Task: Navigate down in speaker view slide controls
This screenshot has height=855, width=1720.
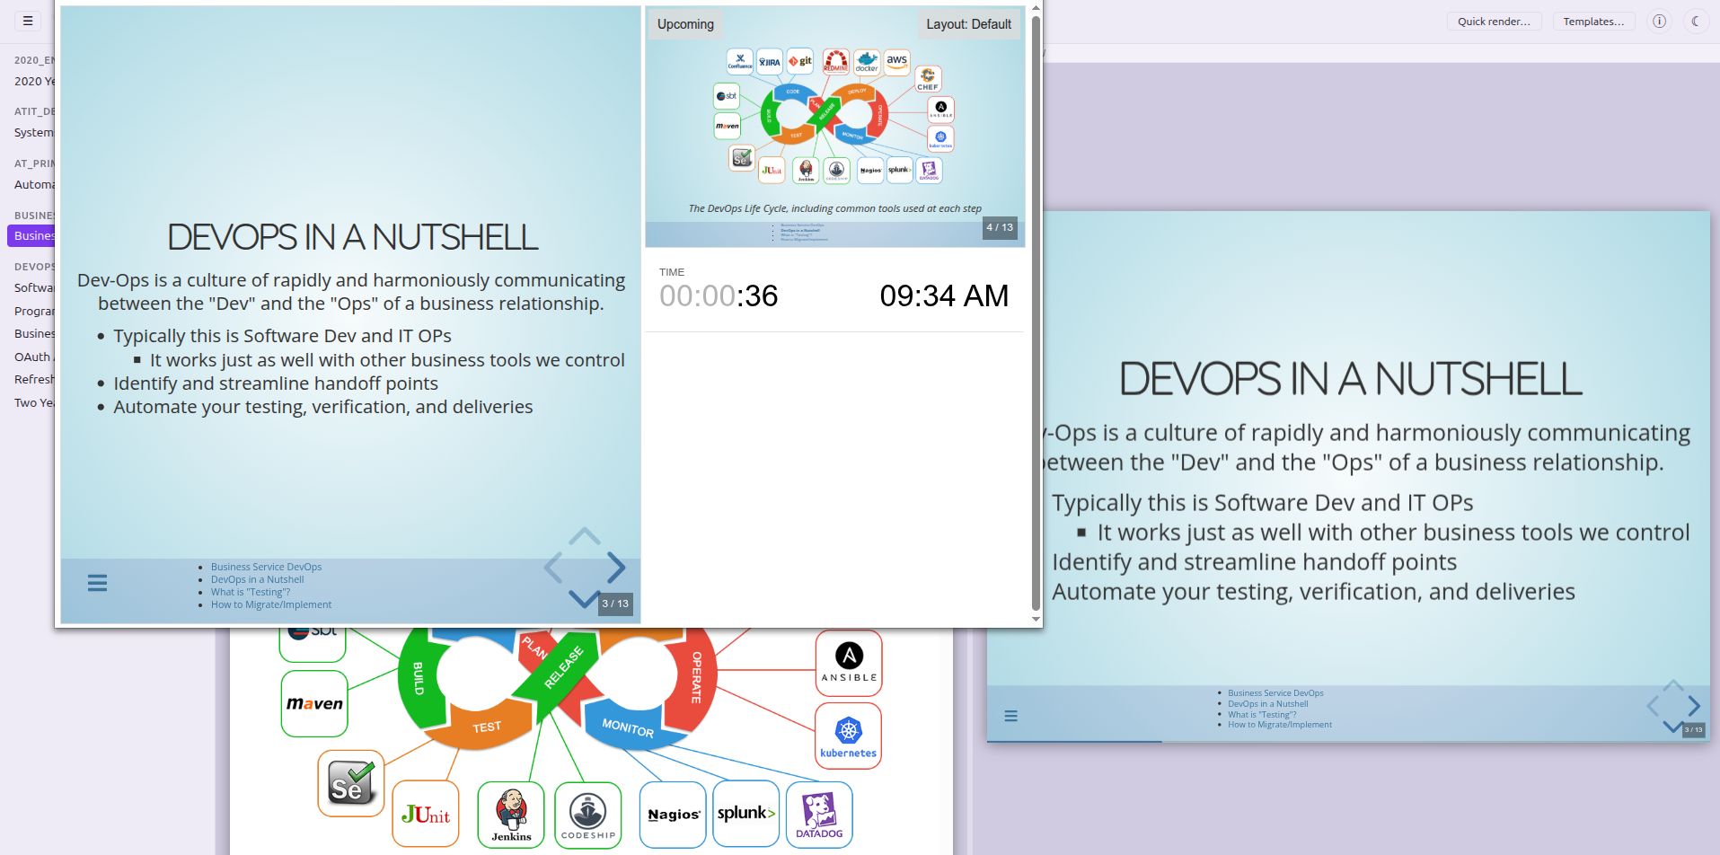Action: [585, 598]
